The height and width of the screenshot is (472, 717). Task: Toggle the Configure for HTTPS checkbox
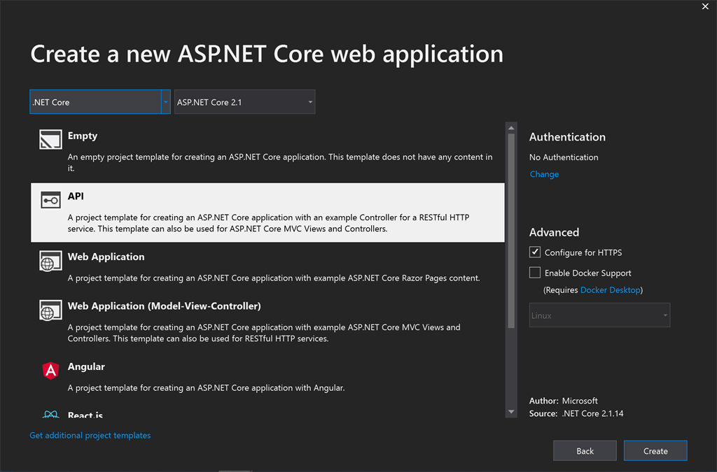click(535, 252)
